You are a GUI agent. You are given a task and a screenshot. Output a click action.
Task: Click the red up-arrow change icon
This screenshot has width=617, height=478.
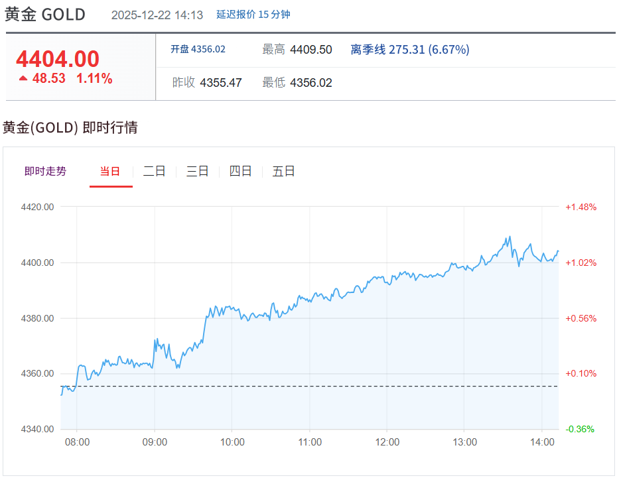click(23, 79)
